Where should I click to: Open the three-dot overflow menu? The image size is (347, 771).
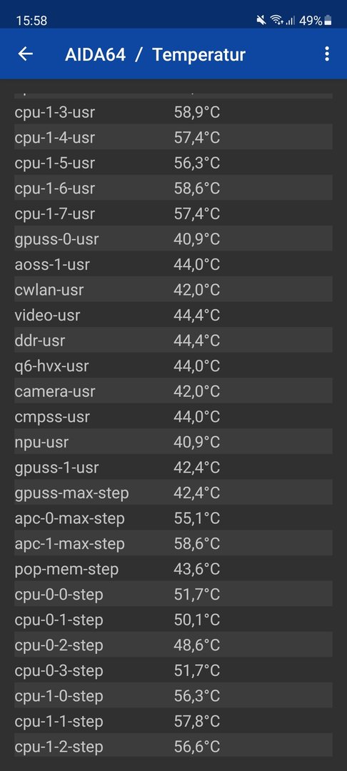click(327, 54)
